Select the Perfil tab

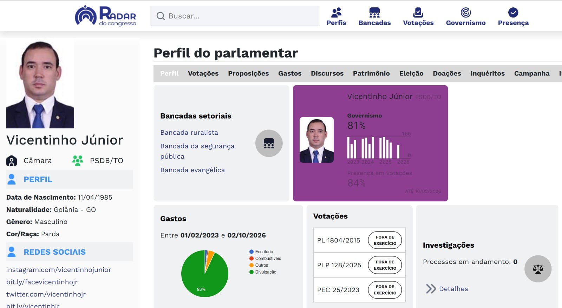(169, 73)
